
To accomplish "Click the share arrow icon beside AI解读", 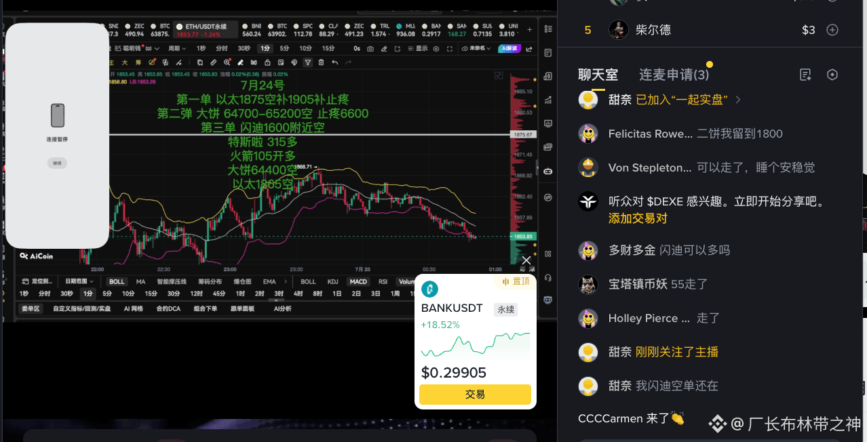I will pyautogui.click(x=529, y=49).
